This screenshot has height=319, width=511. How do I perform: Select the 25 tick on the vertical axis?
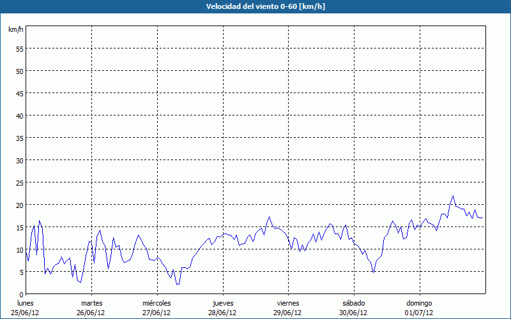click(x=19, y=182)
